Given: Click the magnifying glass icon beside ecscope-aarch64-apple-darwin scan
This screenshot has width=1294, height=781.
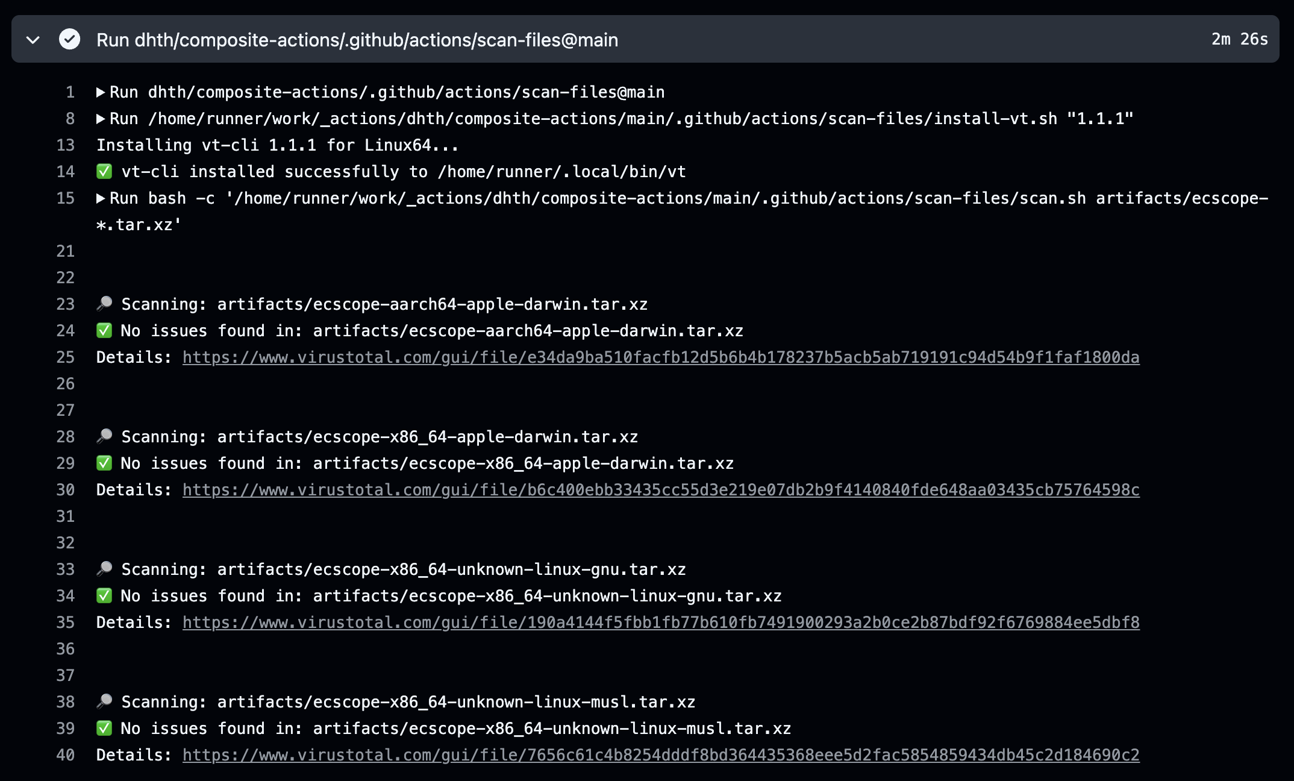Looking at the screenshot, I should tap(104, 303).
